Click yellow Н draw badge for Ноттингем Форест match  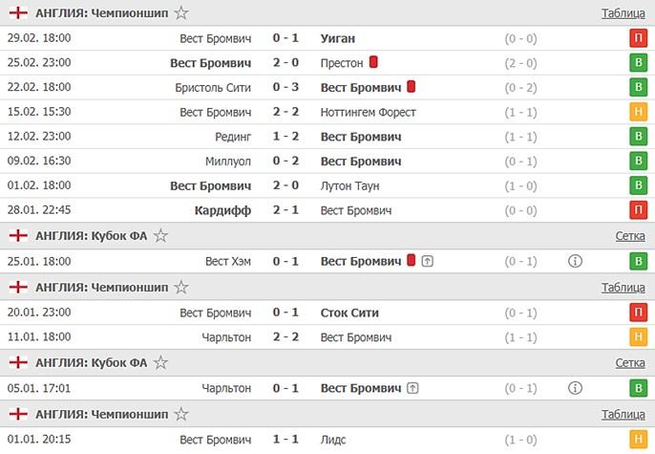(x=636, y=113)
